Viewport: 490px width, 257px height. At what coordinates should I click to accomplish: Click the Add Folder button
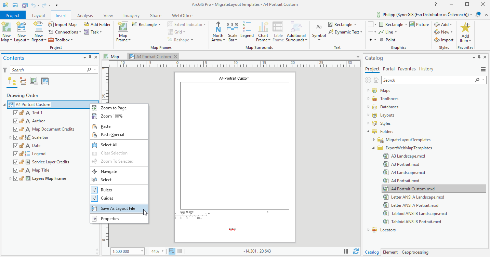click(x=97, y=24)
